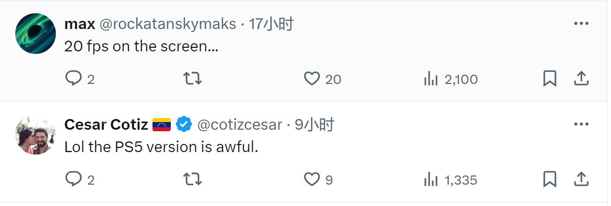Open more options on max's tweet
The image size is (611, 206).
[x=581, y=23]
